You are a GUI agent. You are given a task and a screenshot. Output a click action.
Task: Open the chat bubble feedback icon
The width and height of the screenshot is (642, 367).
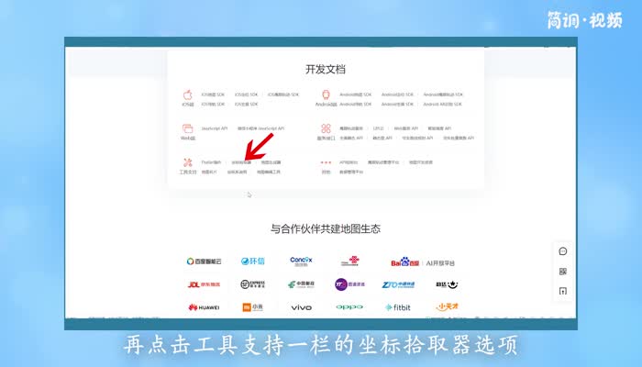(x=563, y=251)
